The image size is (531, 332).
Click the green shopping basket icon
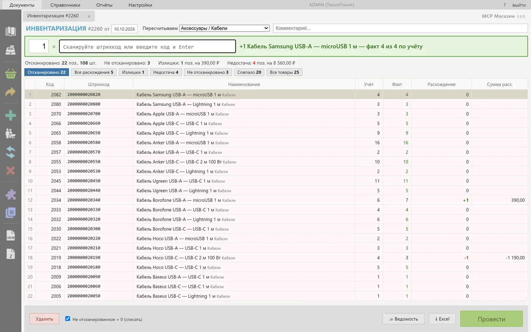tap(11, 73)
